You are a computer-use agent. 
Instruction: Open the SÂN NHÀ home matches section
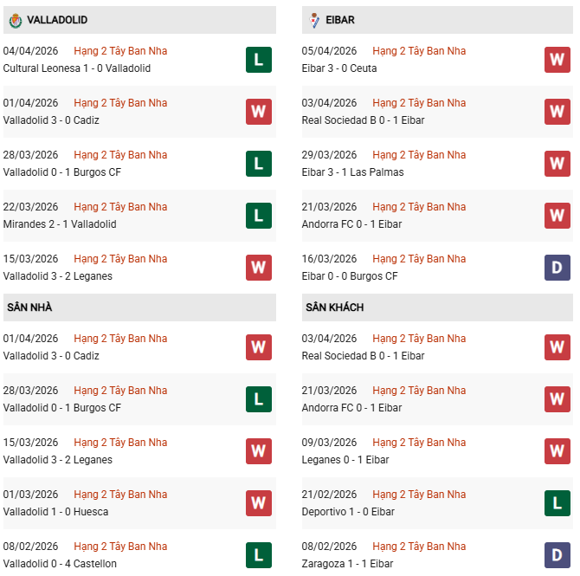[29, 307]
